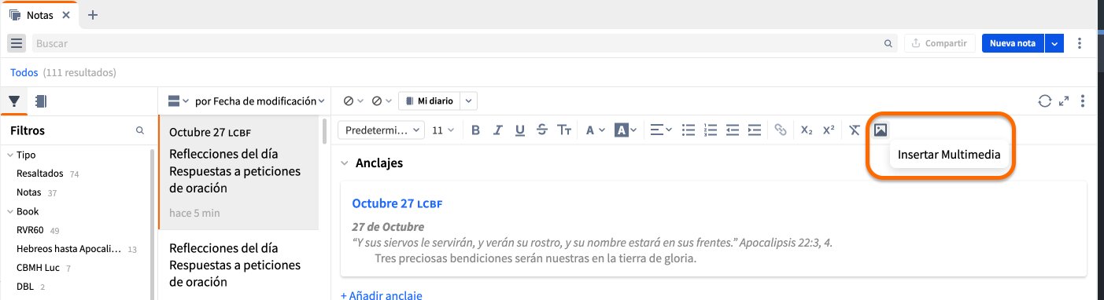Collapse the Anclajes section

click(x=344, y=163)
